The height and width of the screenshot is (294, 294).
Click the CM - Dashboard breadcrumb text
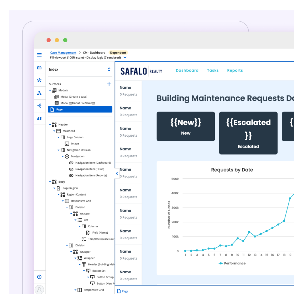(94, 53)
